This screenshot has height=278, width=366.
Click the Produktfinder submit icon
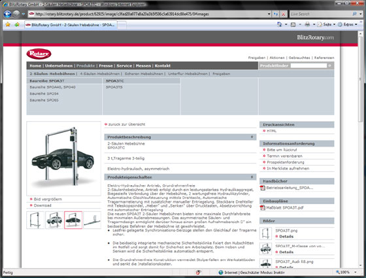tap(330, 65)
